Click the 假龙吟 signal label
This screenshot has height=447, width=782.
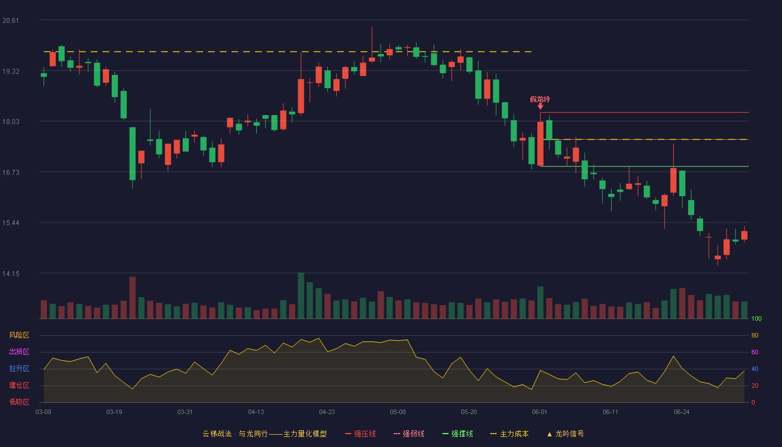[540, 99]
